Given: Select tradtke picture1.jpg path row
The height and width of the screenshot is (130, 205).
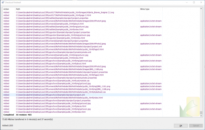Looking at the screenshot, I should point(83,27).
